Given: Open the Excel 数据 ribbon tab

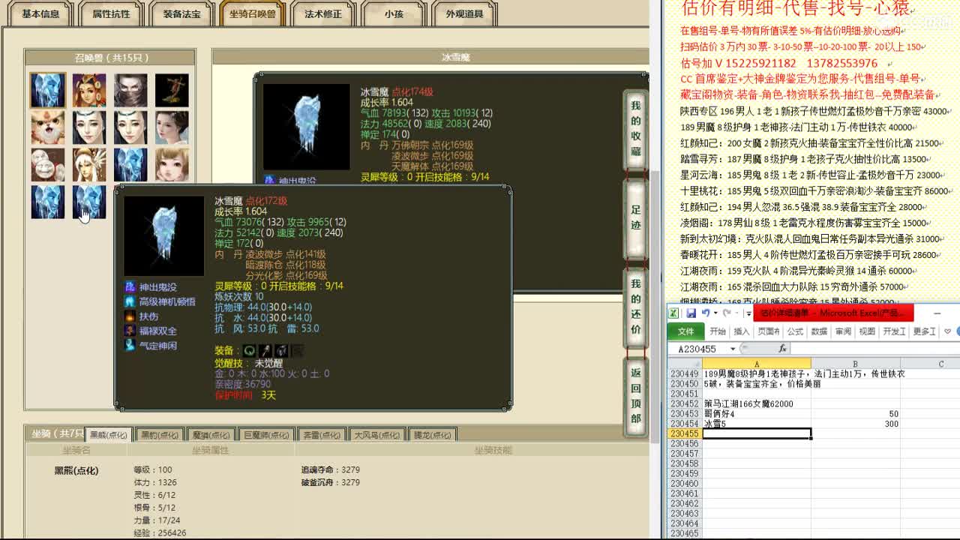Looking at the screenshot, I should coord(819,331).
